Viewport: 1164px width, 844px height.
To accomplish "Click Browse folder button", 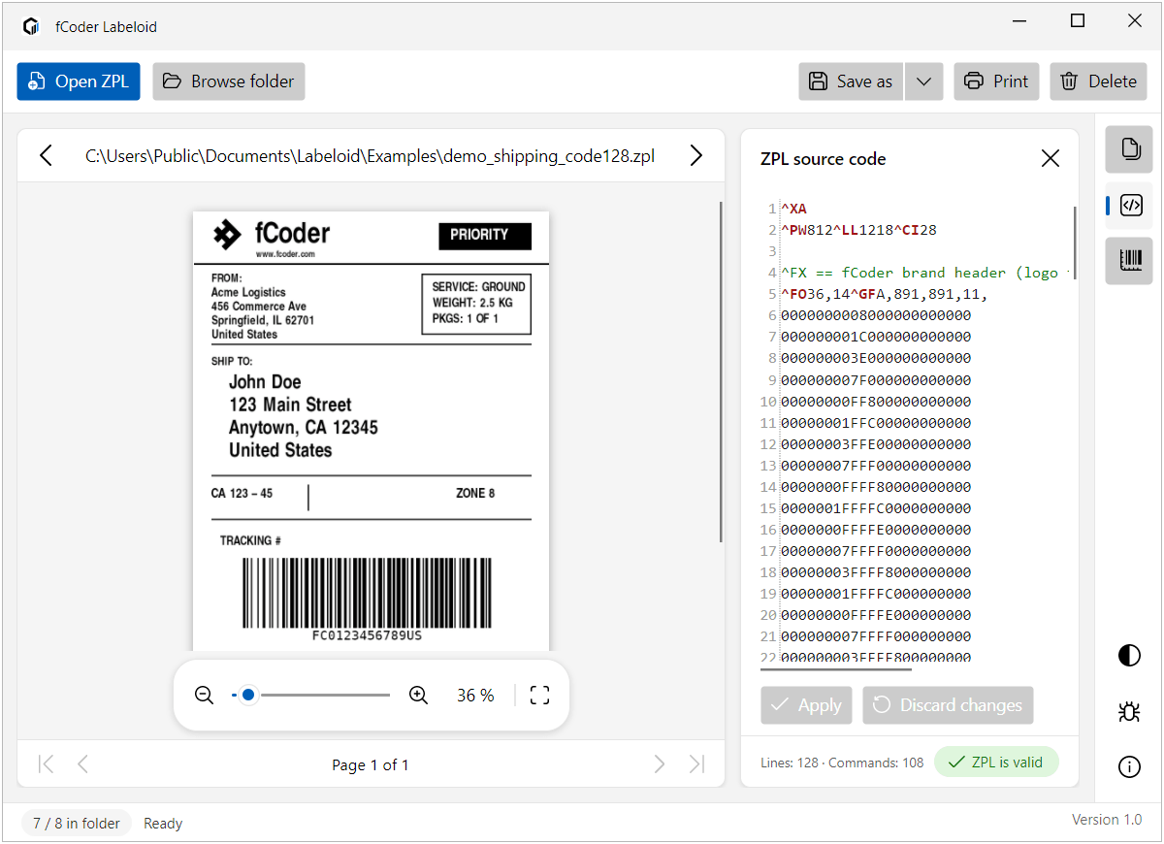I will 229,81.
